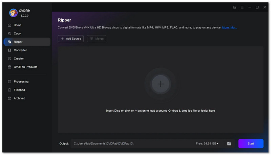
Task: Click the 13.0.0.0 version number
Action: coord(24,16)
